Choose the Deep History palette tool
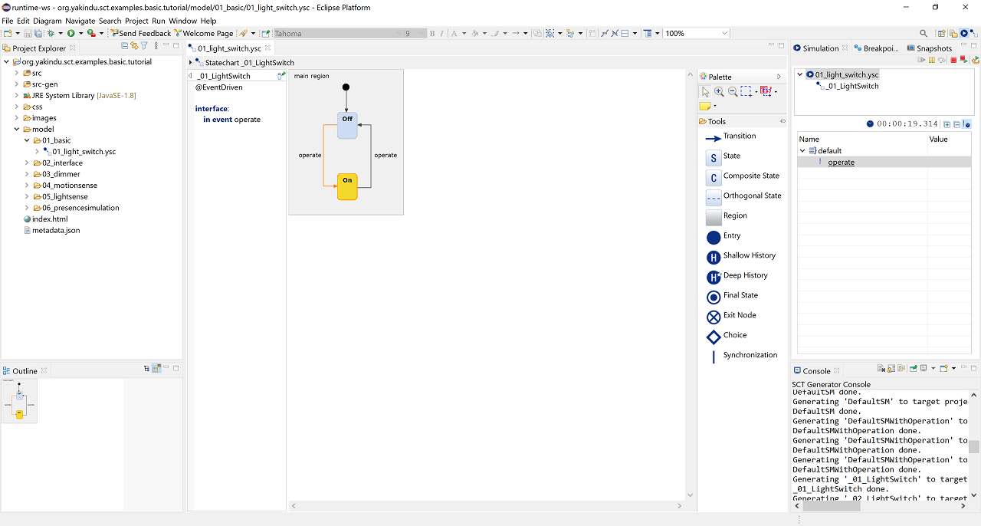 737,277
